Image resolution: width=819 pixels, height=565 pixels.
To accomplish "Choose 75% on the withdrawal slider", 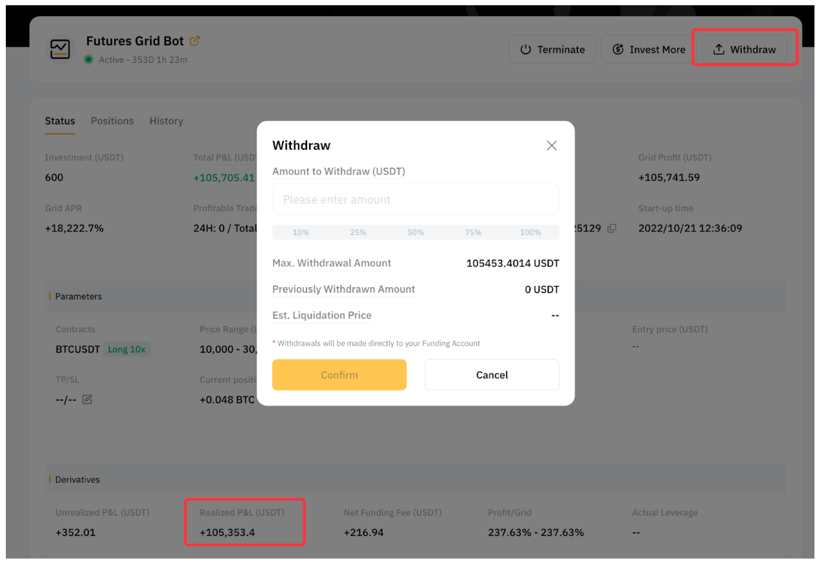I will coord(473,232).
